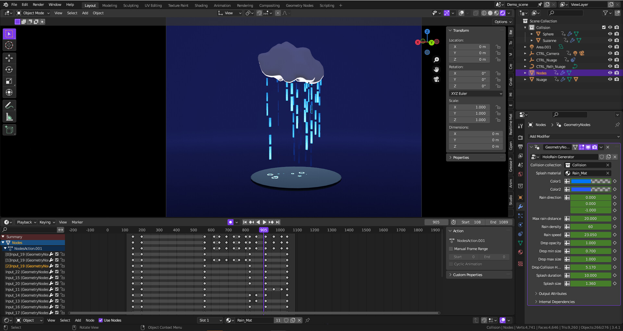
Task: Hide the Suzanne object in the outliner
Action: (610, 40)
